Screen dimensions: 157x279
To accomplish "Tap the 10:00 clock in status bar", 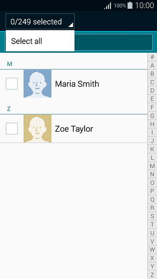I will [x=144, y=6].
